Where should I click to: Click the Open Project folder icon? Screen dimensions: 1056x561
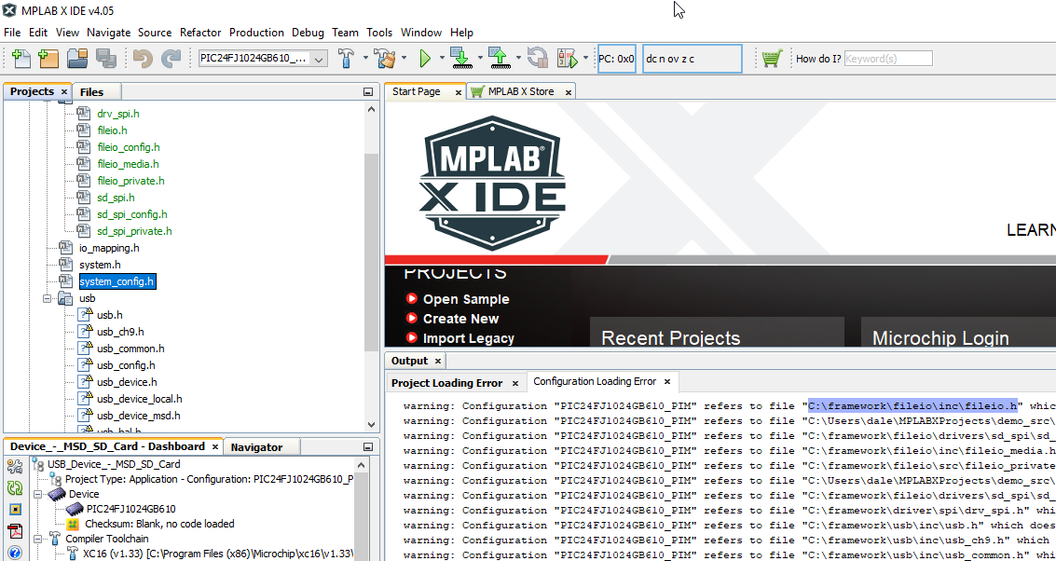click(x=77, y=59)
